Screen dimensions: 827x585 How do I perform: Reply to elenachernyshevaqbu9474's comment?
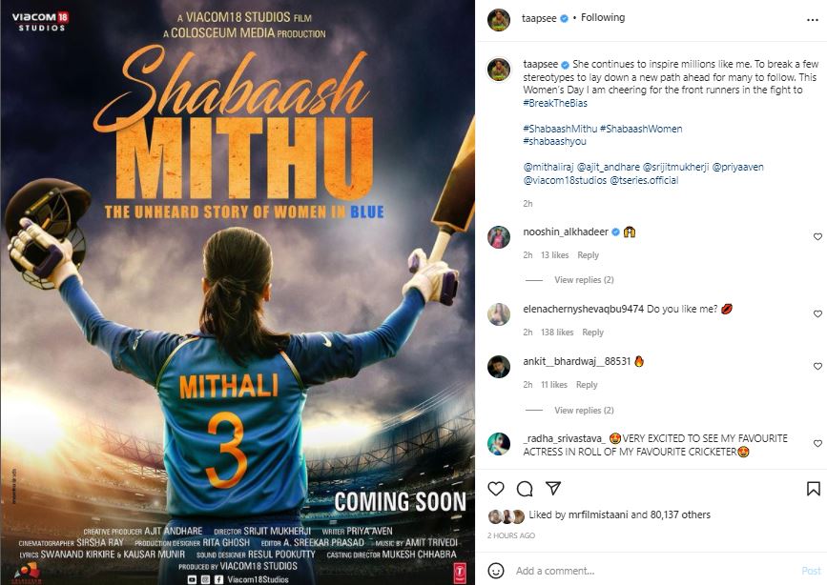click(x=592, y=332)
